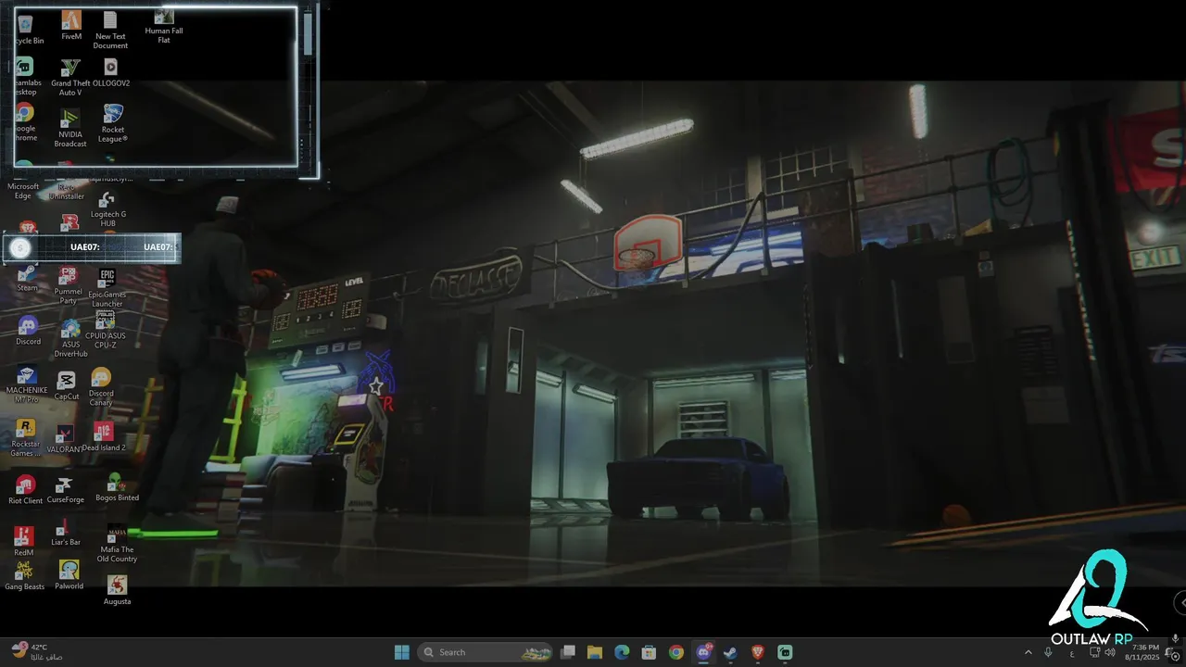Open the Rockstar Games Launcher shortcut

coord(26,438)
